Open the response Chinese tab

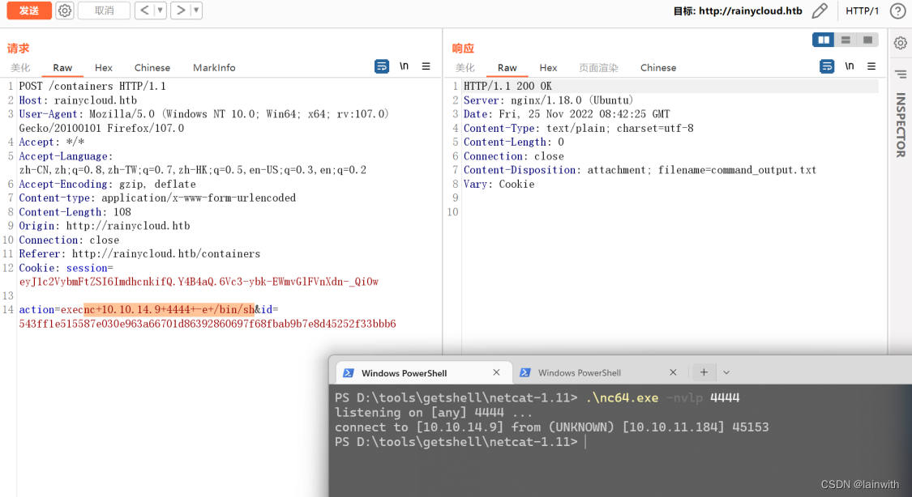coord(658,67)
